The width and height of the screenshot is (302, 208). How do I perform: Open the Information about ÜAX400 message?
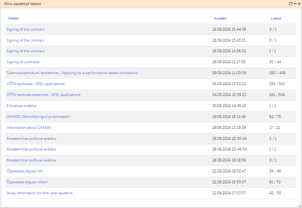[x=29, y=128]
